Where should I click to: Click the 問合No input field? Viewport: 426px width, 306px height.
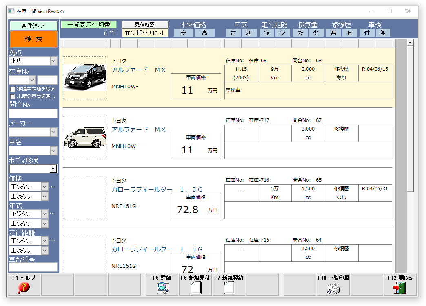pos(33,113)
